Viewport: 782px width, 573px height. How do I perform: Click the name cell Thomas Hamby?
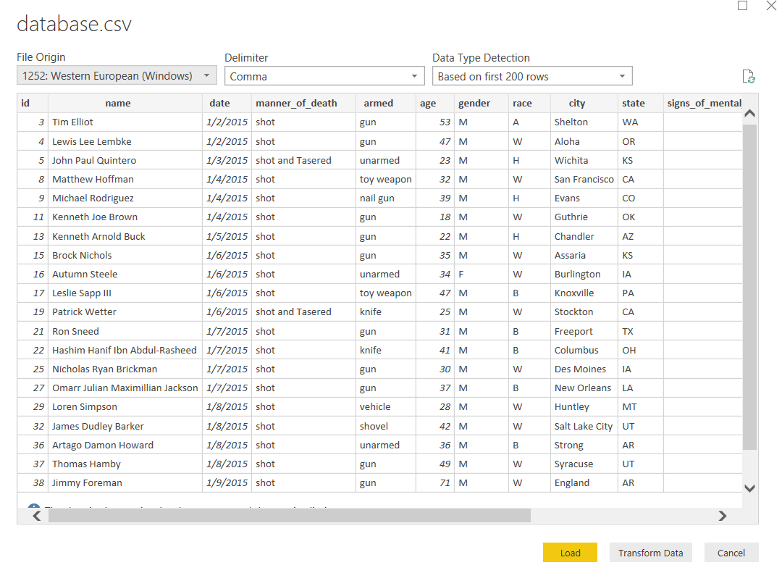(125, 464)
